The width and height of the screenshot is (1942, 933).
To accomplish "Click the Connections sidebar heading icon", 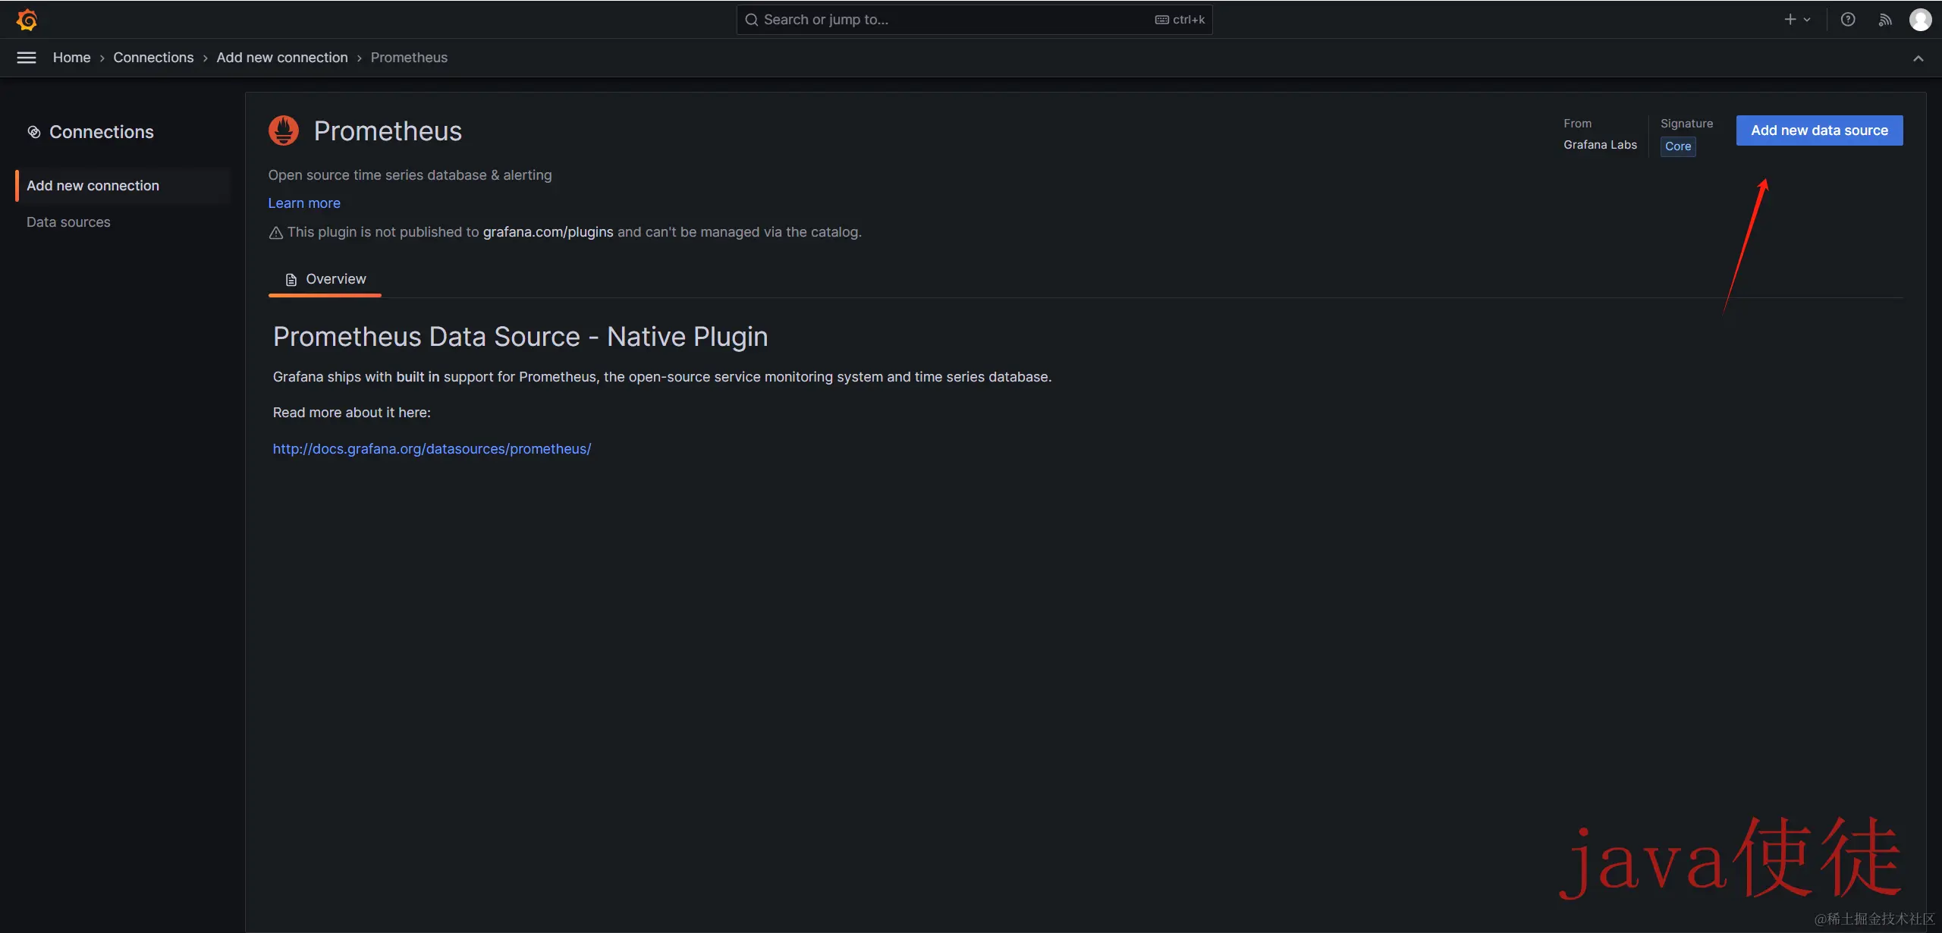I will (34, 132).
